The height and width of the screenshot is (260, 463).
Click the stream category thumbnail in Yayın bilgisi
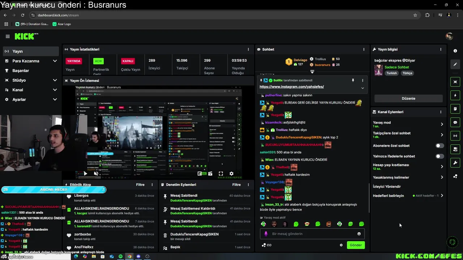[x=378, y=70]
